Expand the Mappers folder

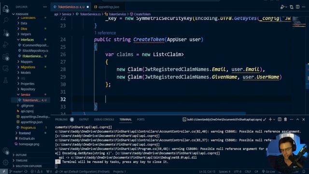pyautogui.click(x=27, y=62)
